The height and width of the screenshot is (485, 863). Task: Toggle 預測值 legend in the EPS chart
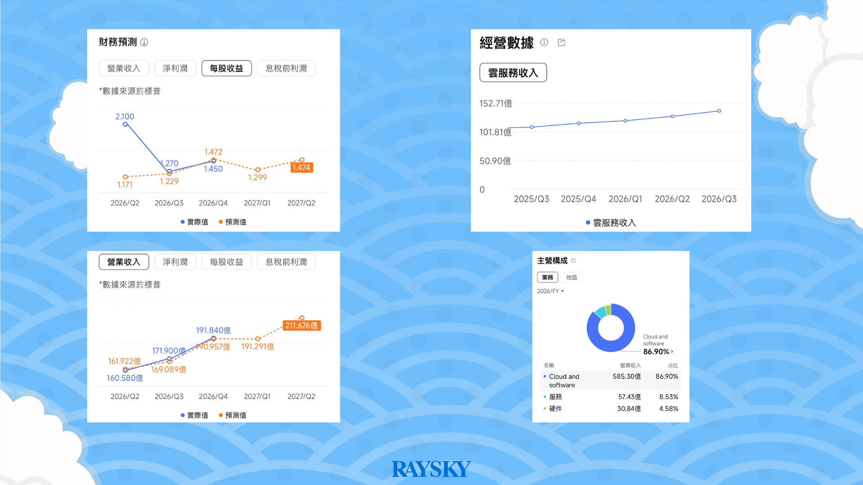232,222
